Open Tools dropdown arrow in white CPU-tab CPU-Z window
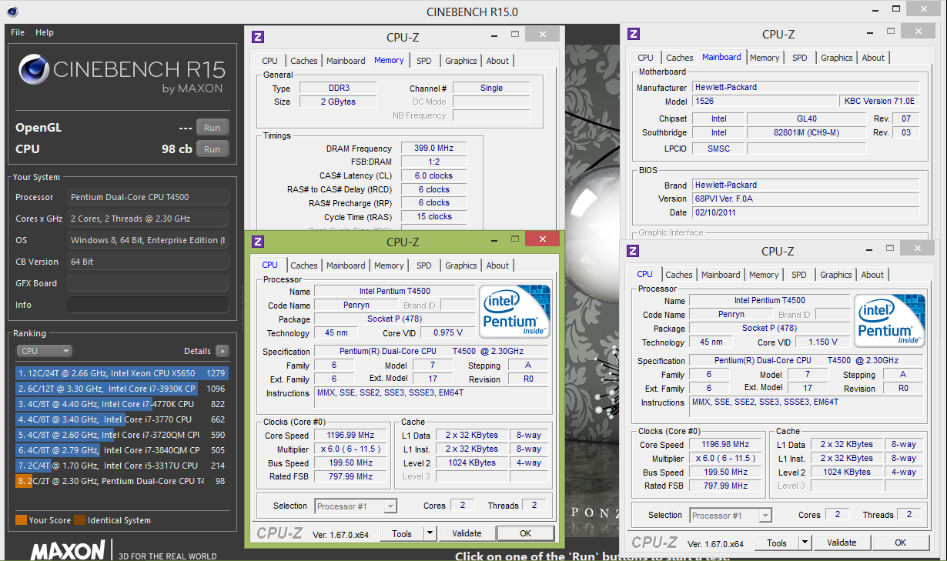This screenshot has height=561, width=947. pos(805,543)
